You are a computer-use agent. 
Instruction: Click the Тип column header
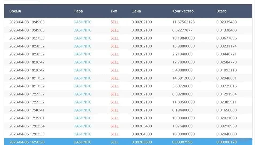tap(114, 11)
